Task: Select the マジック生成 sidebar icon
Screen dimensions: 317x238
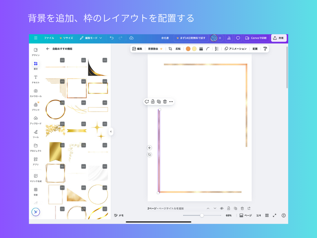Action: tap(35, 175)
